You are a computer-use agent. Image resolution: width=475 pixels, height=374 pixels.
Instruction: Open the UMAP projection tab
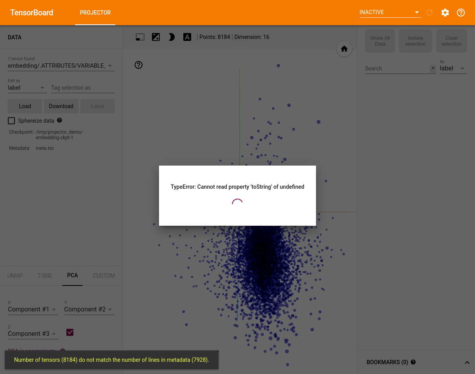pyautogui.click(x=15, y=276)
